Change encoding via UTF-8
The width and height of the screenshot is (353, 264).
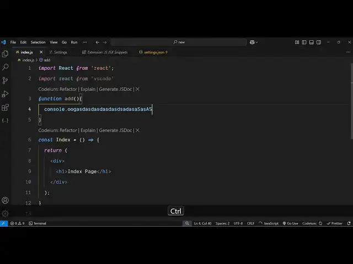click(x=238, y=223)
